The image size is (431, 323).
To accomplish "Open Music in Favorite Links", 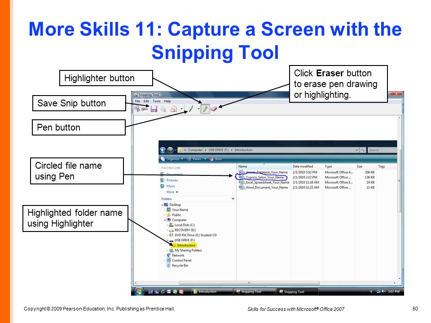I will click(171, 186).
